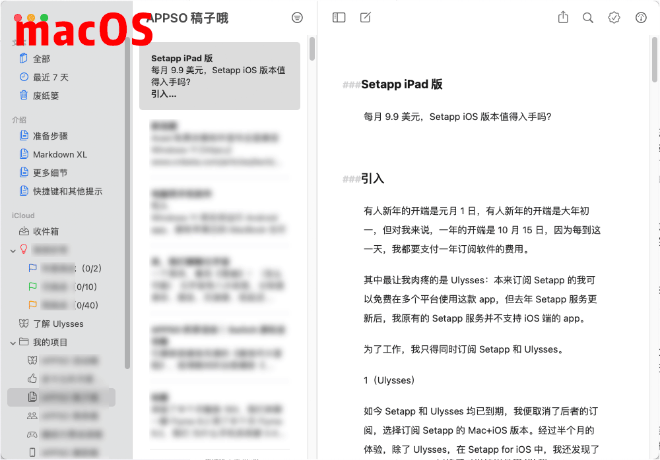Viewport: 660px width, 460px height.
Task: Select the highlighted document-icon group
Action: click(61, 397)
